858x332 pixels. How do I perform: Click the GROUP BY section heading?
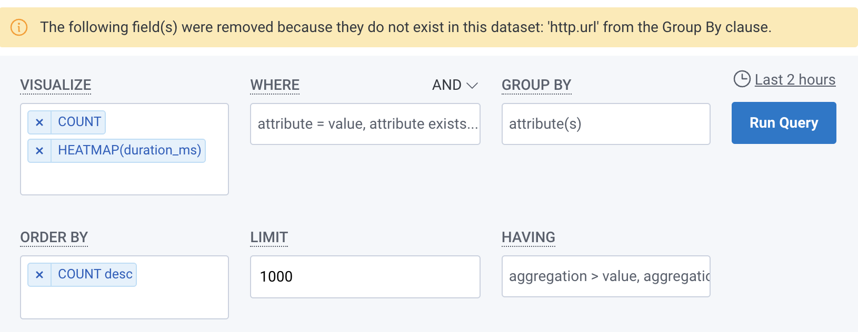click(x=536, y=85)
